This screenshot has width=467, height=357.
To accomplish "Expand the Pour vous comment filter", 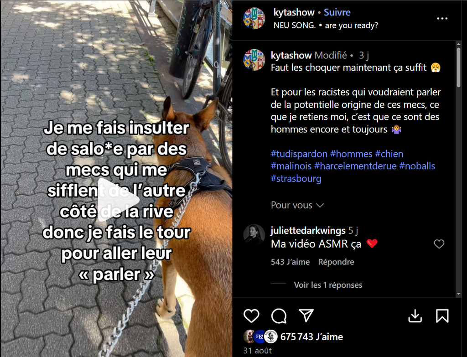I will click(x=297, y=205).
